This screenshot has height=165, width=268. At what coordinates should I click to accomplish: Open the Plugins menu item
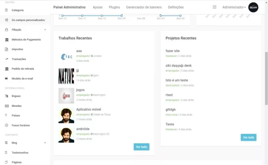click(x=114, y=7)
